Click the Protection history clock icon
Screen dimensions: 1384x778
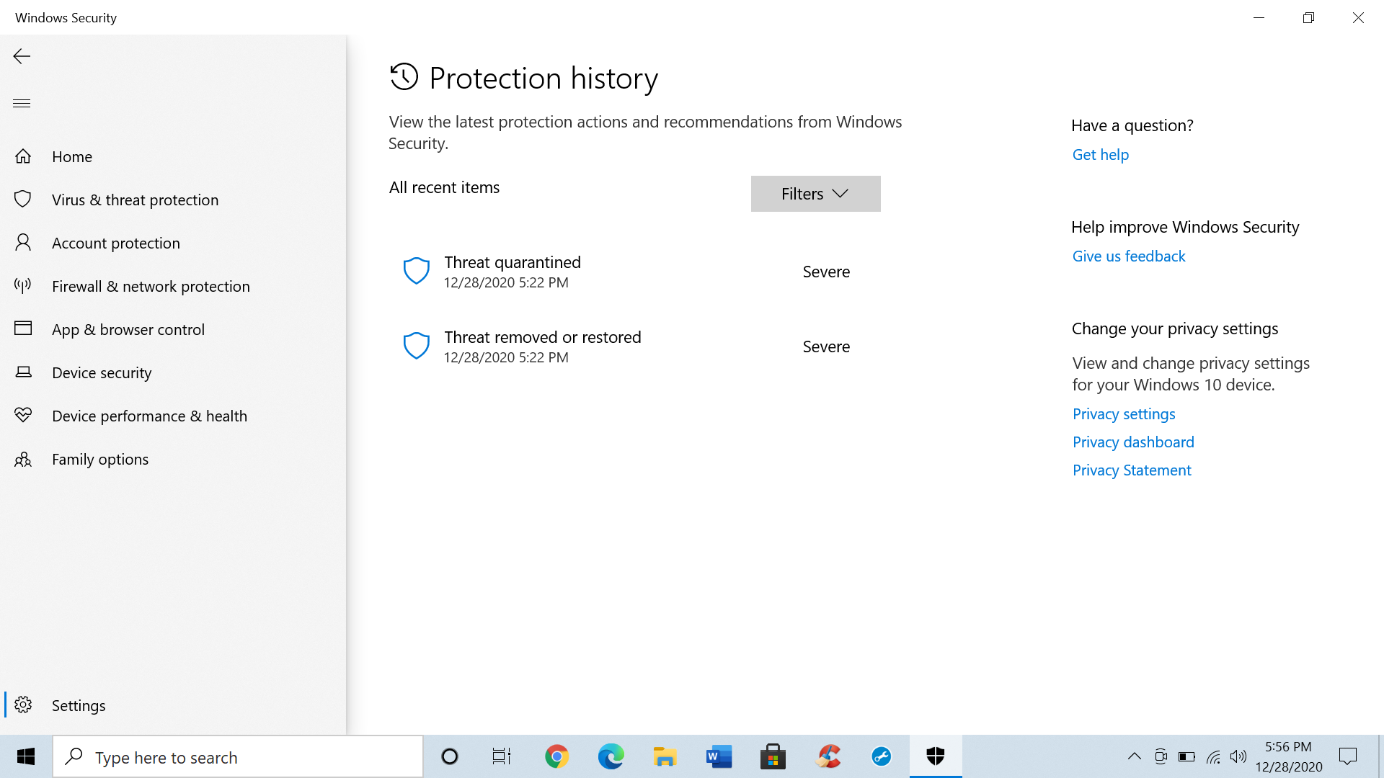[x=404, y=77]
